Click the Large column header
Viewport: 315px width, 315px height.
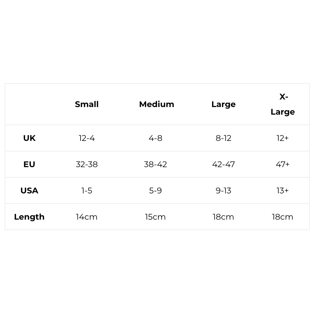[223, 104]
